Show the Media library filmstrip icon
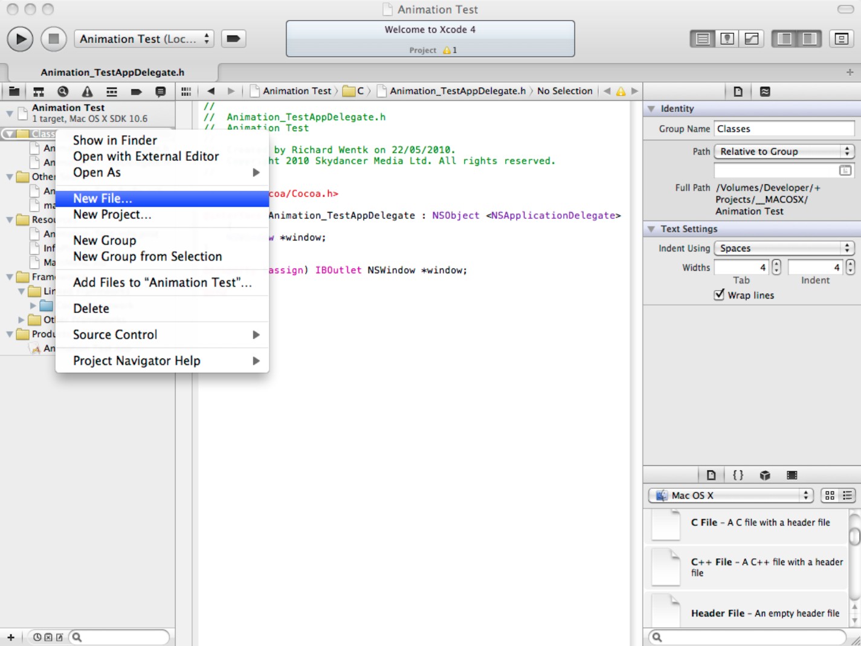The width and height of the screenshot is (861, 646). [x=792, y=475]
